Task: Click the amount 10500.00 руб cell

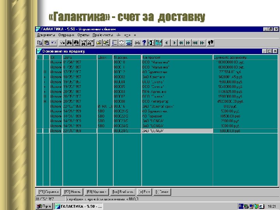Action: pyautogui.click(x=245, y=116)
